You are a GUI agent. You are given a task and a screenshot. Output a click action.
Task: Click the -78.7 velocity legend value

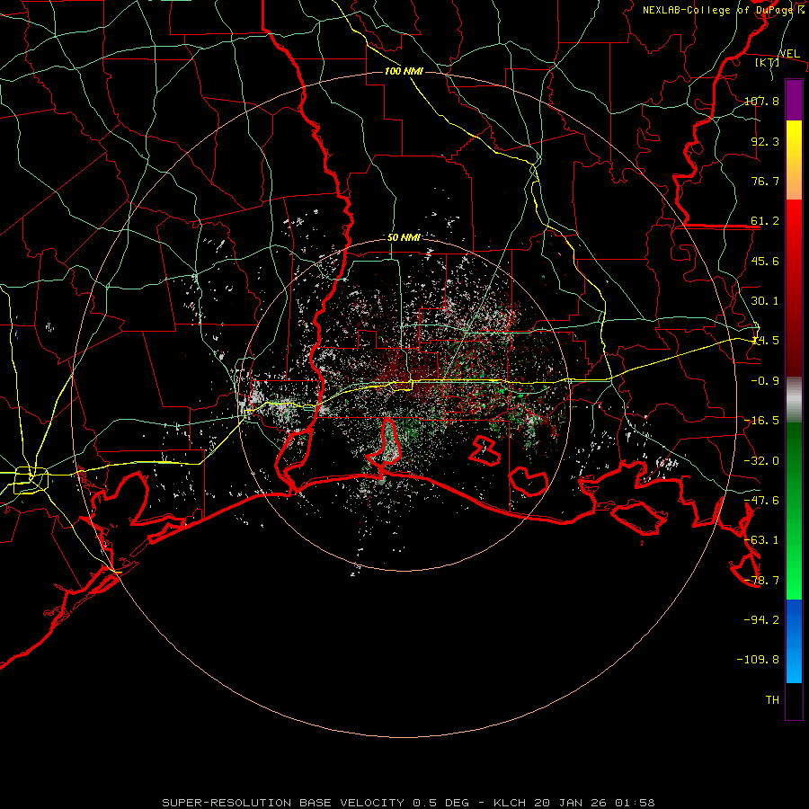761,581
